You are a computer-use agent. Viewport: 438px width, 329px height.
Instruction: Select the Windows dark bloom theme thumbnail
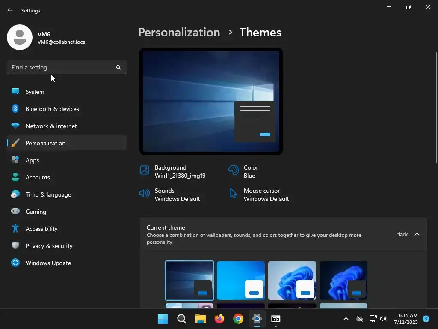(x=343, y=280)
